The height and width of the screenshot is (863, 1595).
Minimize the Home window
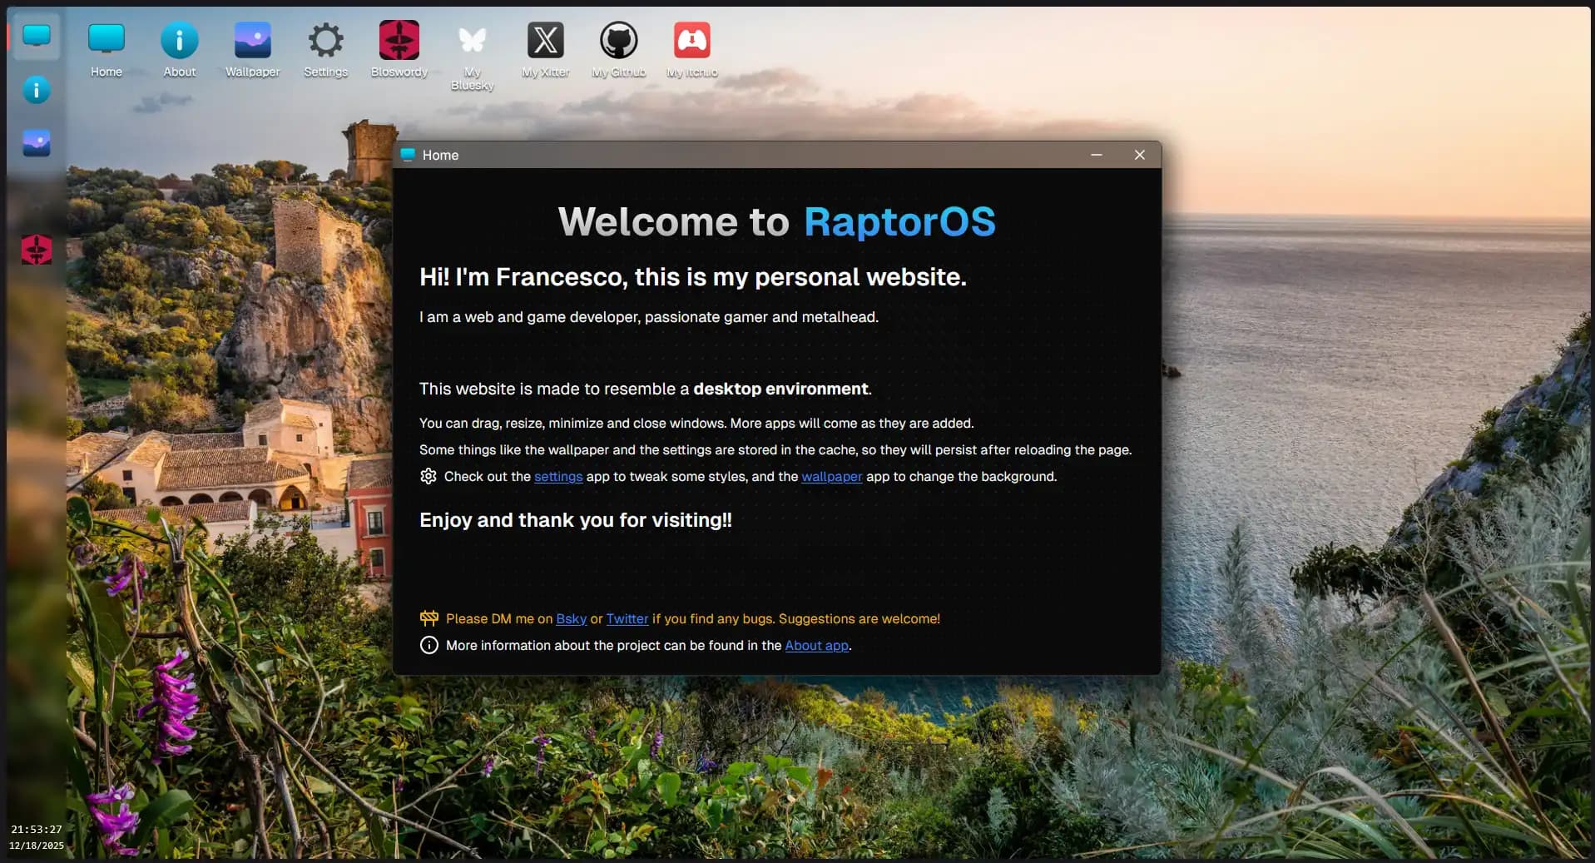tap(1097, 155)
